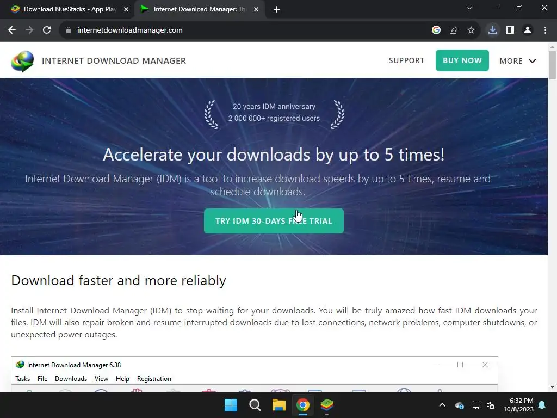This screenshot has width=557, height=418.
Task: Open a new tab with the plus button
Action: pos(277,9)
